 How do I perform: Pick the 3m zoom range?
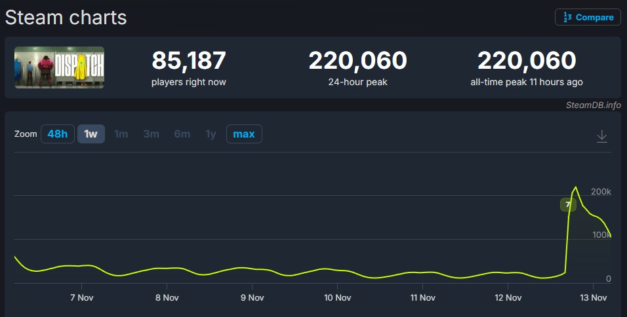tap(152, 134)
